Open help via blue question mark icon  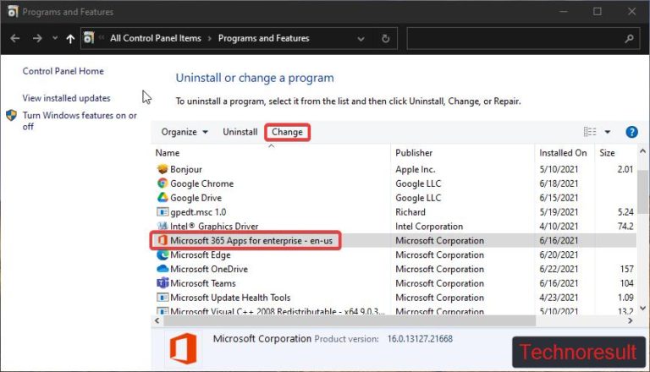[x=631, y=132]
